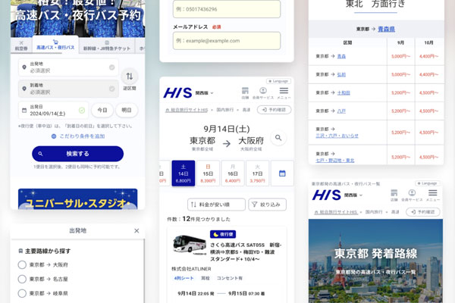Open 店舗 icon in search results header
Viewport: 455px width, 303px height.
click(x=245, y=91)
